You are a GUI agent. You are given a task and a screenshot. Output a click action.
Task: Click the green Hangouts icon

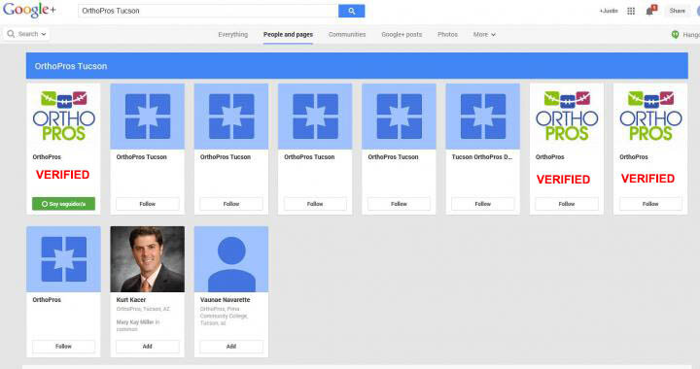click(676, 34)
